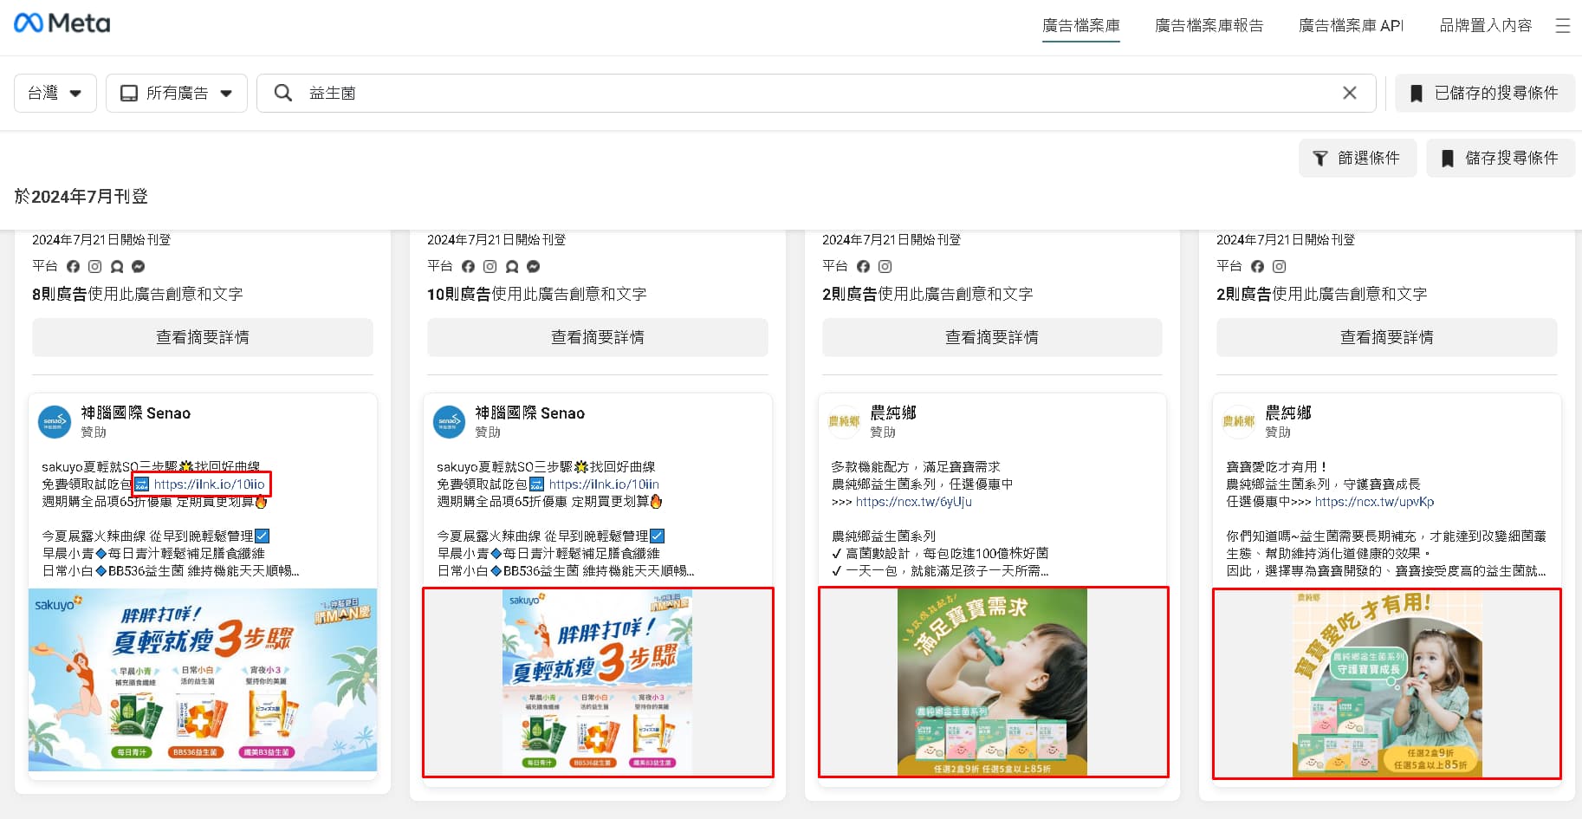The width and height of the screenshot is (1582, 819).
Task: Click Instagram icon in third card (農純鄉 多款機能配方)
Action: coord(885,267)
